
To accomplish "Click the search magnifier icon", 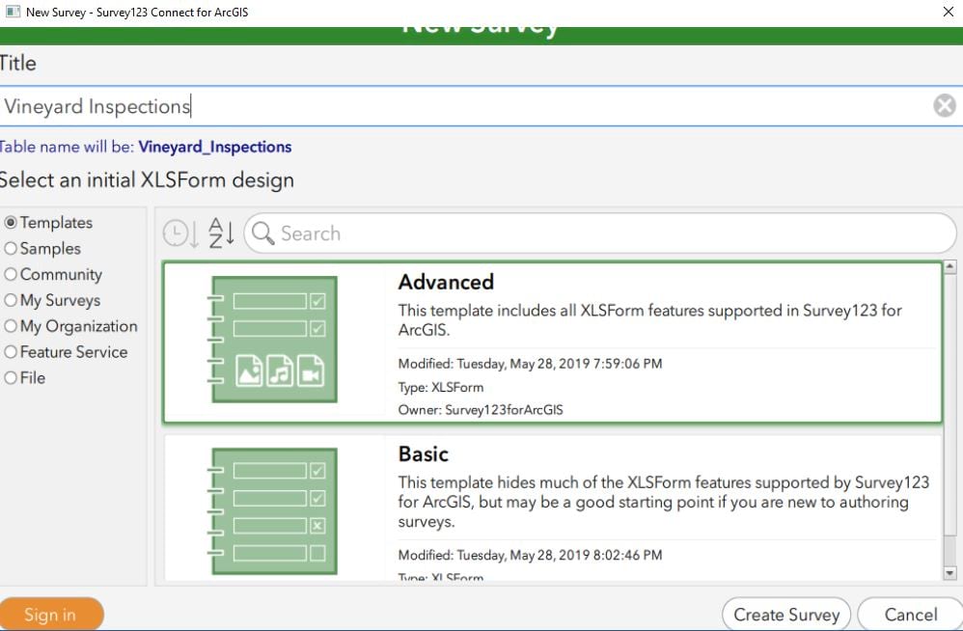I will point(262,233).
